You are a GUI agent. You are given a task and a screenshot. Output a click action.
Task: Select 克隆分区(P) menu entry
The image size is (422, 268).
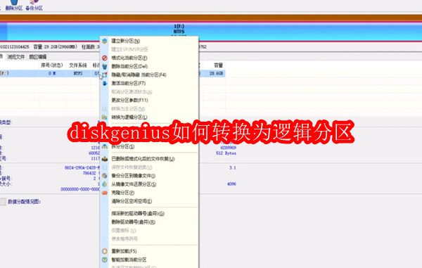coord(123,193)
